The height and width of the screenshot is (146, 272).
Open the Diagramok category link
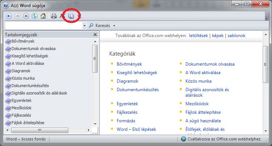pyautogui.click(x=127, y=81)
